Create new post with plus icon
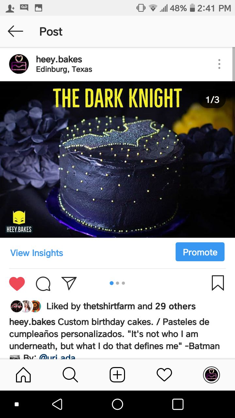The width and height of the screenshot is (235, 418). coord(117,375)
